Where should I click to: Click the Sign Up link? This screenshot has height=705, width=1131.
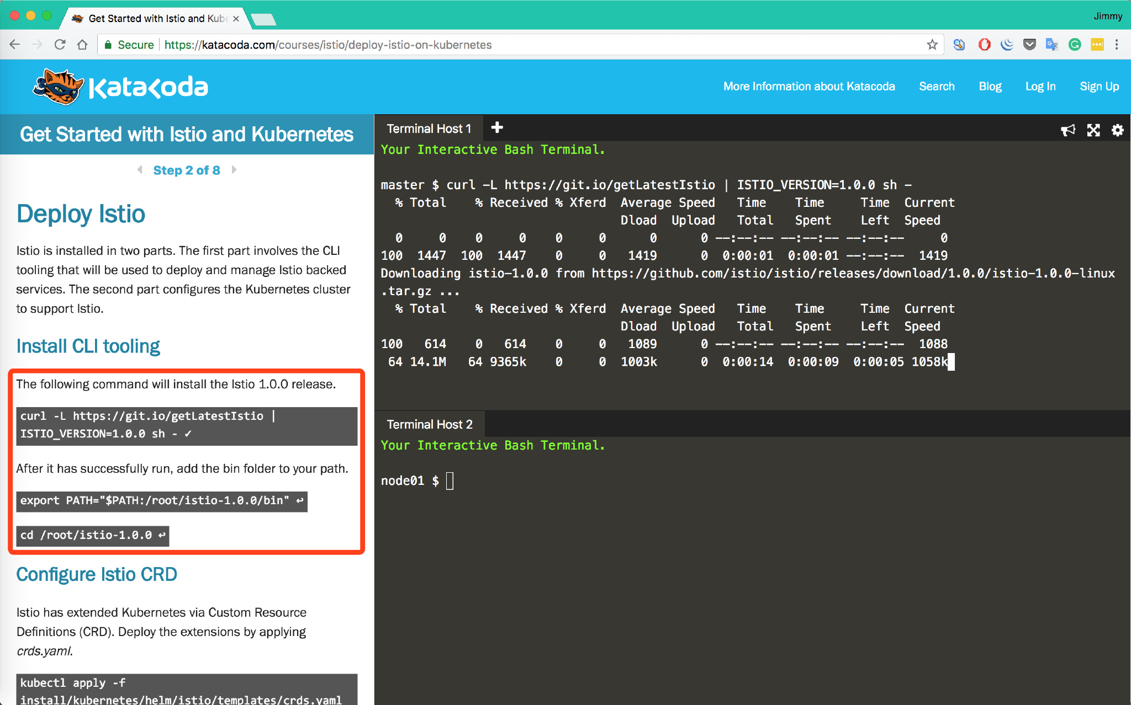1099,87
